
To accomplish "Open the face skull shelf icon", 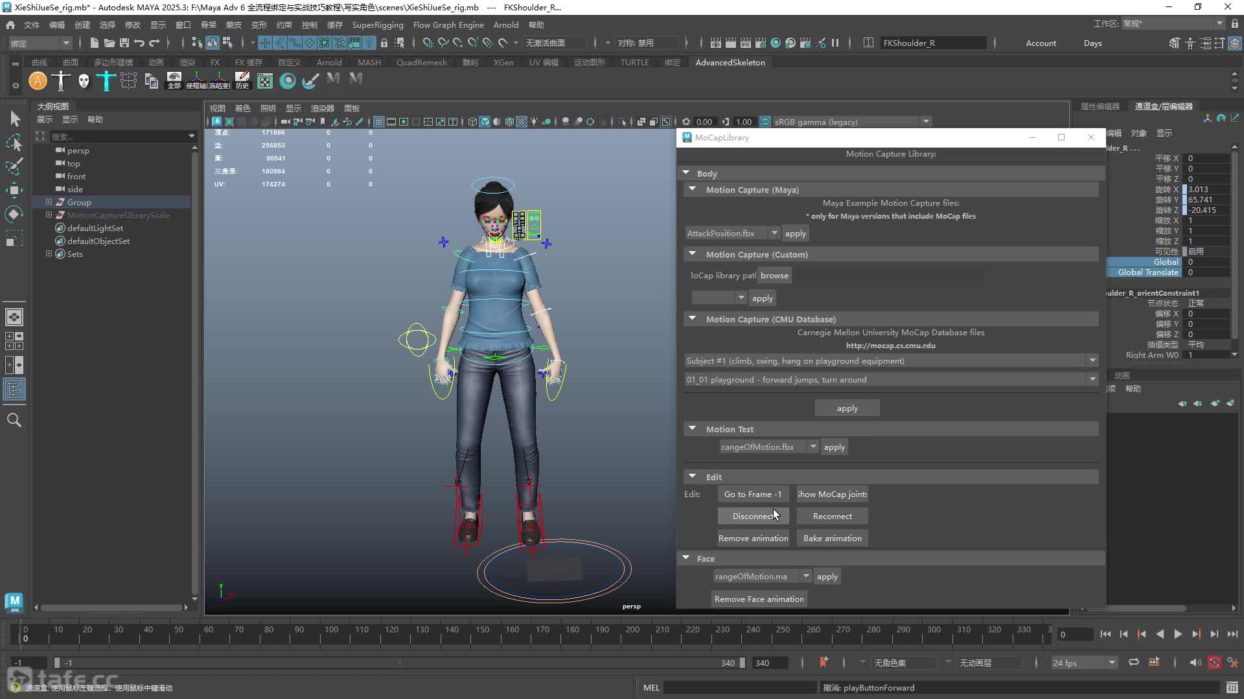I will [x=84, y=81].
